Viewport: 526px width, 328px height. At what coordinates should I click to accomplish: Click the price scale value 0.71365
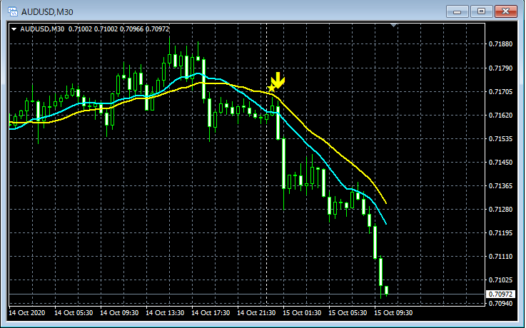[500, 185]
